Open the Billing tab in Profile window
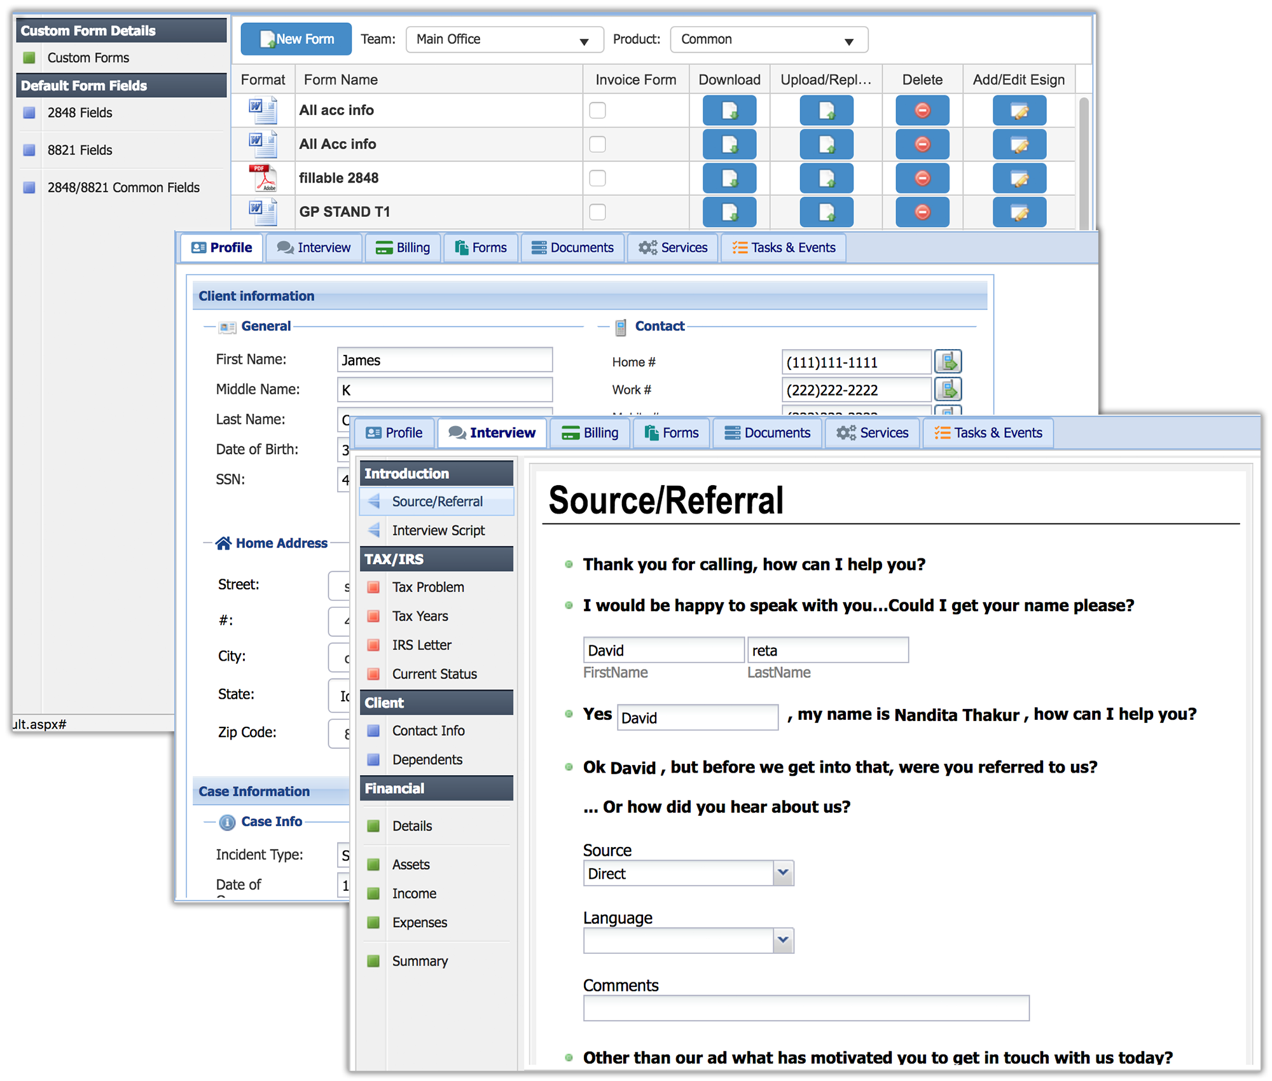The width and height of the screenshot is (1272, 1081). click(403, 248)
